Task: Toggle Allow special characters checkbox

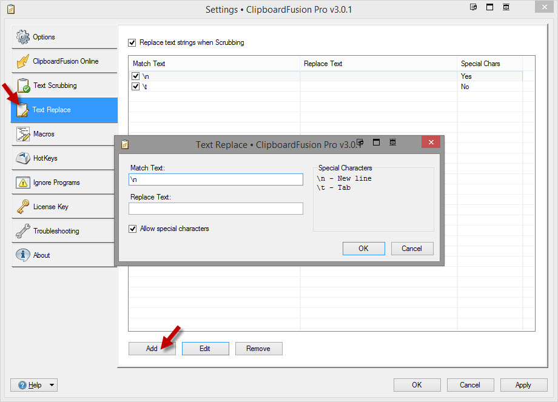Action: click(133, 229)
